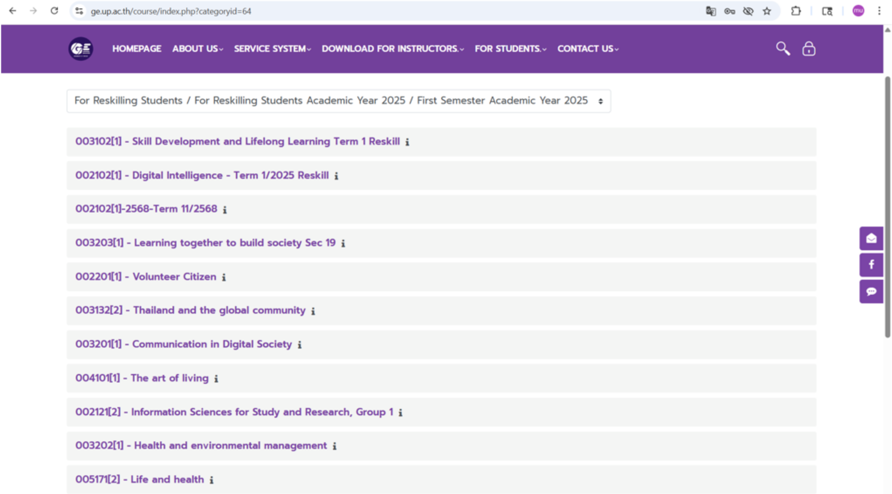Expand the For Students menu
This screenshot has width=892, height=494.
click(x=510, y=49)
